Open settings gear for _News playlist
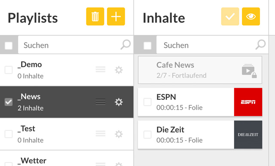The image size is (275, 166). (x=119, y=102)
